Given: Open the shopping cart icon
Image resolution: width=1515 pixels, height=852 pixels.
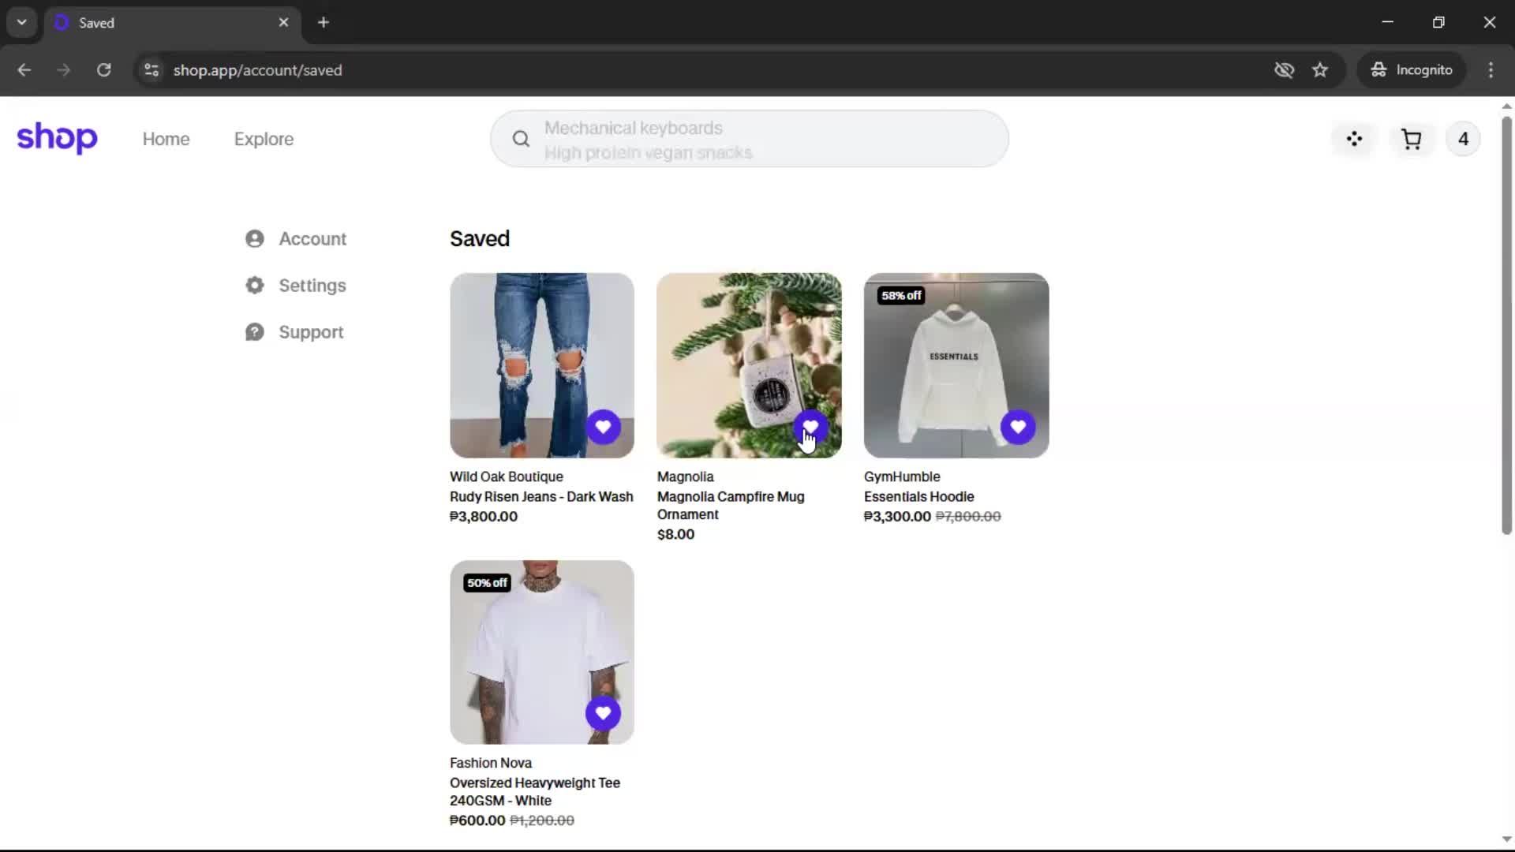Looking at the screenshot, I should [1411, 140].
